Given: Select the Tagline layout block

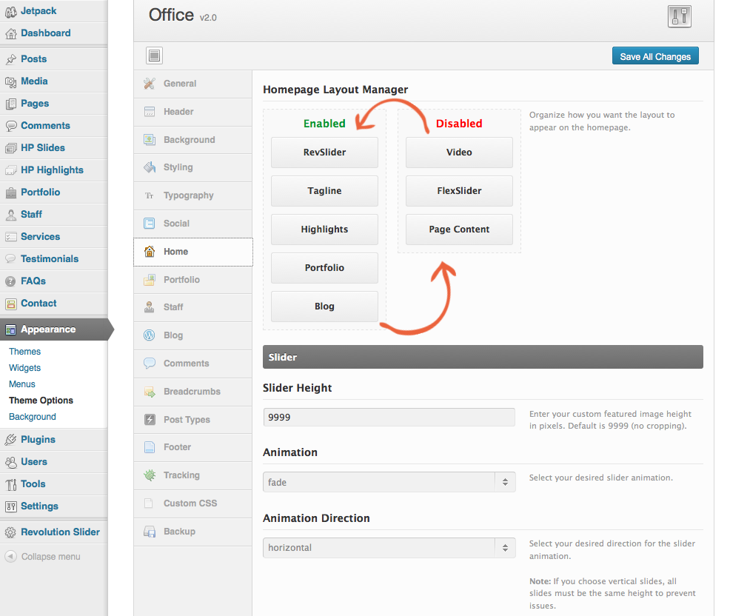Looking at the screenshot, I should pos(324,191).
